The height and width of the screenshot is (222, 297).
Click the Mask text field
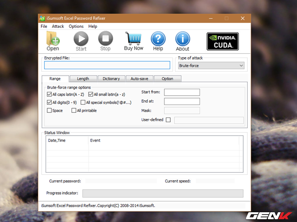(x=182, y=111)
